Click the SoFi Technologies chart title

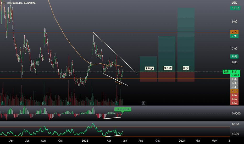[18, 3]
